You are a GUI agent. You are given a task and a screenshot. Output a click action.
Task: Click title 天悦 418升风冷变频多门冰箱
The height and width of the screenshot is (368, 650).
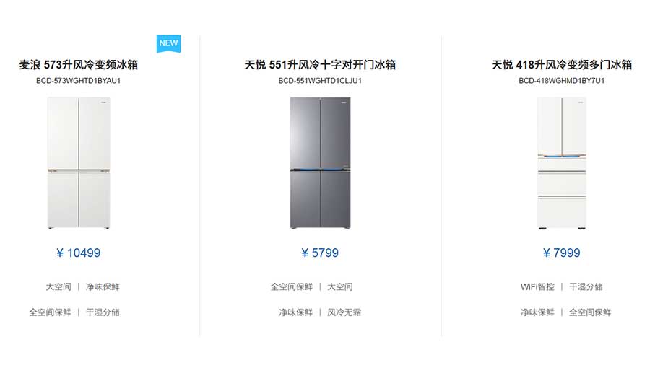[561, 65]
